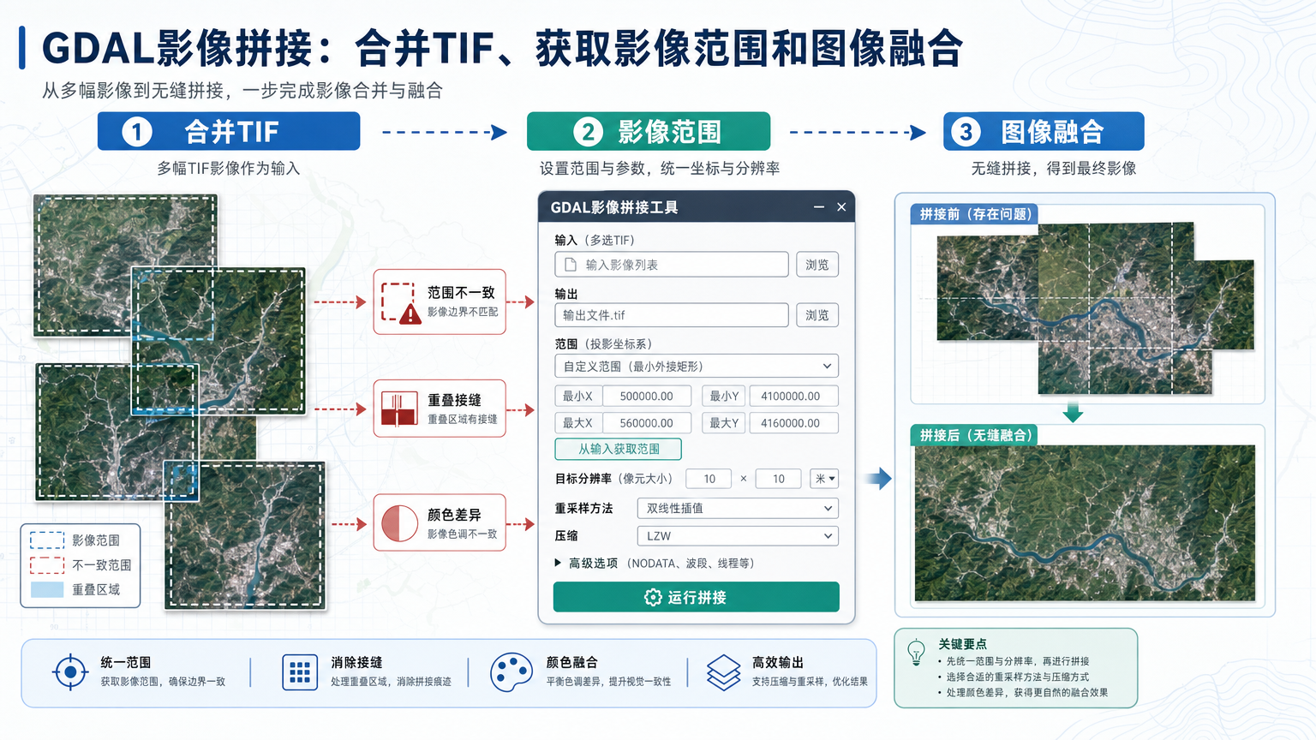Click the gear icon on 运行拼接
This screenshot has height=740, width=1316.
653,597
